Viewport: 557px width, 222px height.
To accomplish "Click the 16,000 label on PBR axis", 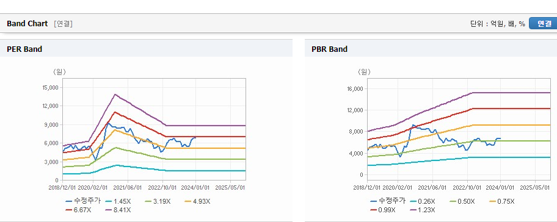I will point(355,88).
